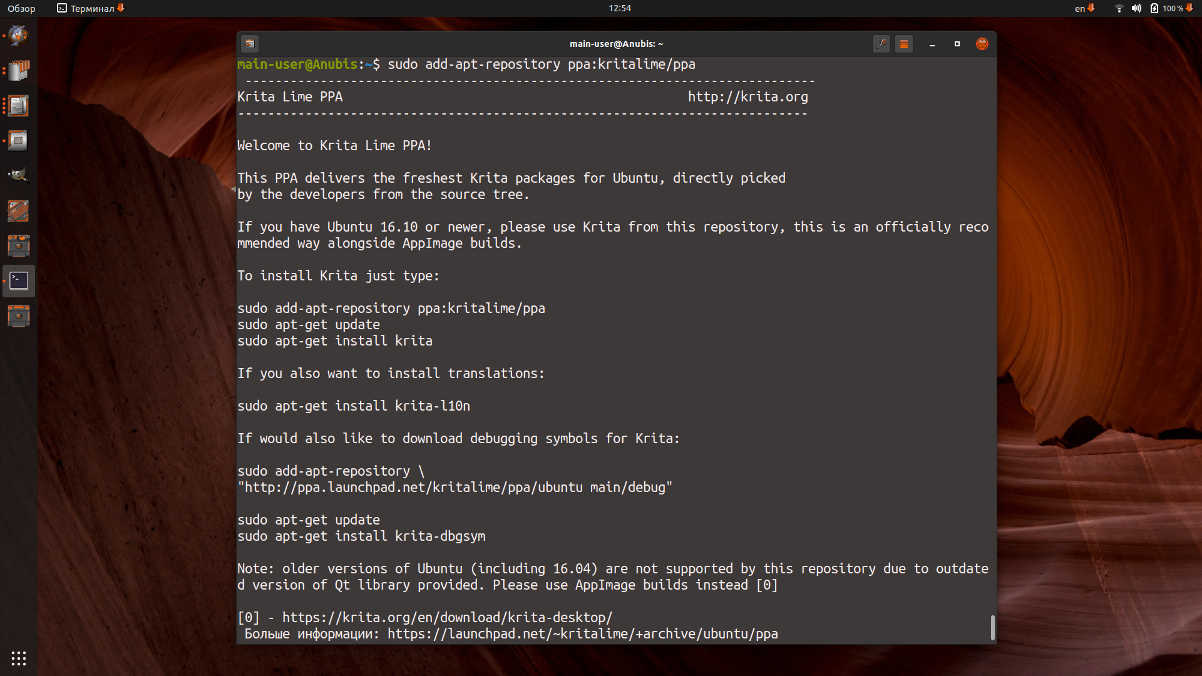This screenshot has width=1202, height=676.
Task: Launch GIMP from the dock
Action: pyautogui.click(x=19, y=176)
